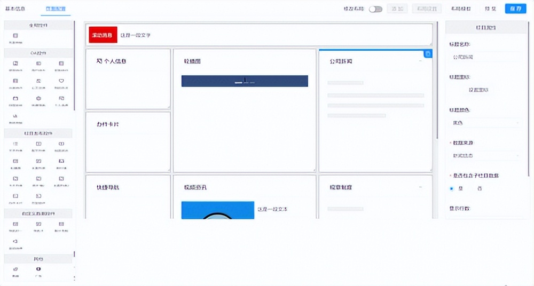Click the 视频资讯 video thumbnail

point(218,210)
